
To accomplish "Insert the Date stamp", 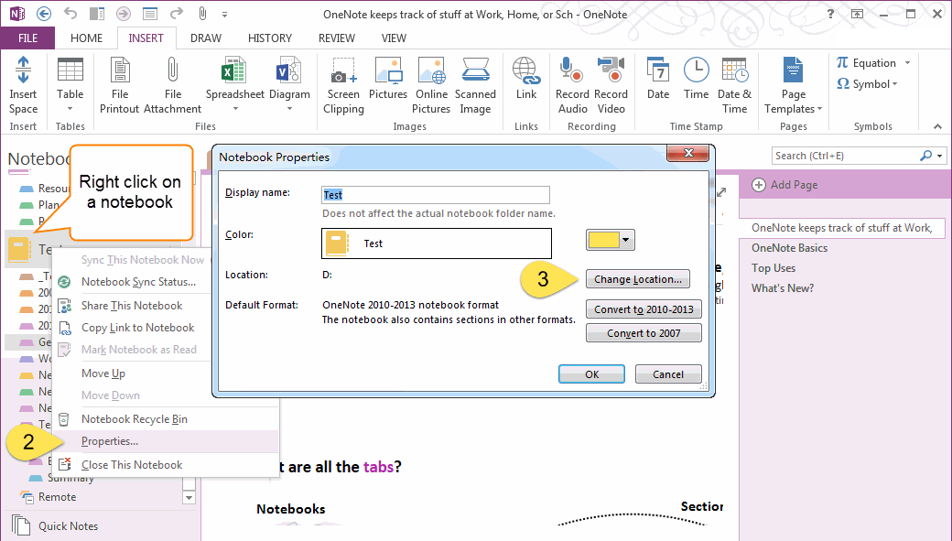I will pos(658,79).
